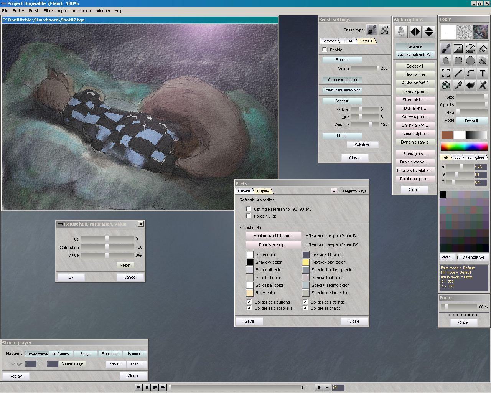Select the Text tool in Tools panel
491x393 pixels.
pyautogui.click(x=483, y=73)
